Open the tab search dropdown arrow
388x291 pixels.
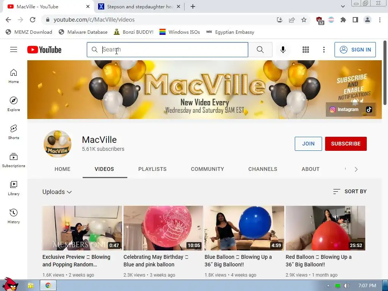pyautogui.click(x=343, y=6)
